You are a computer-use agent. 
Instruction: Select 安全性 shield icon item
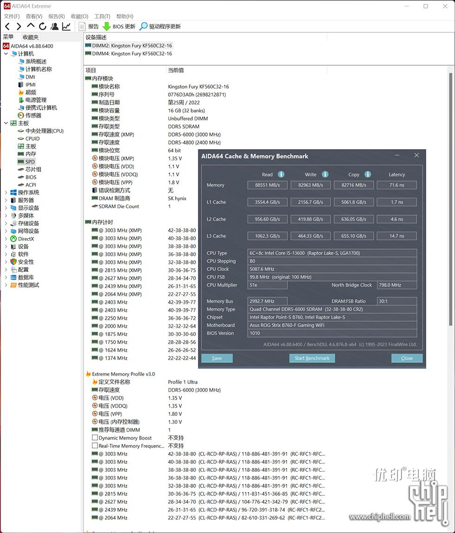pos(22,262)
